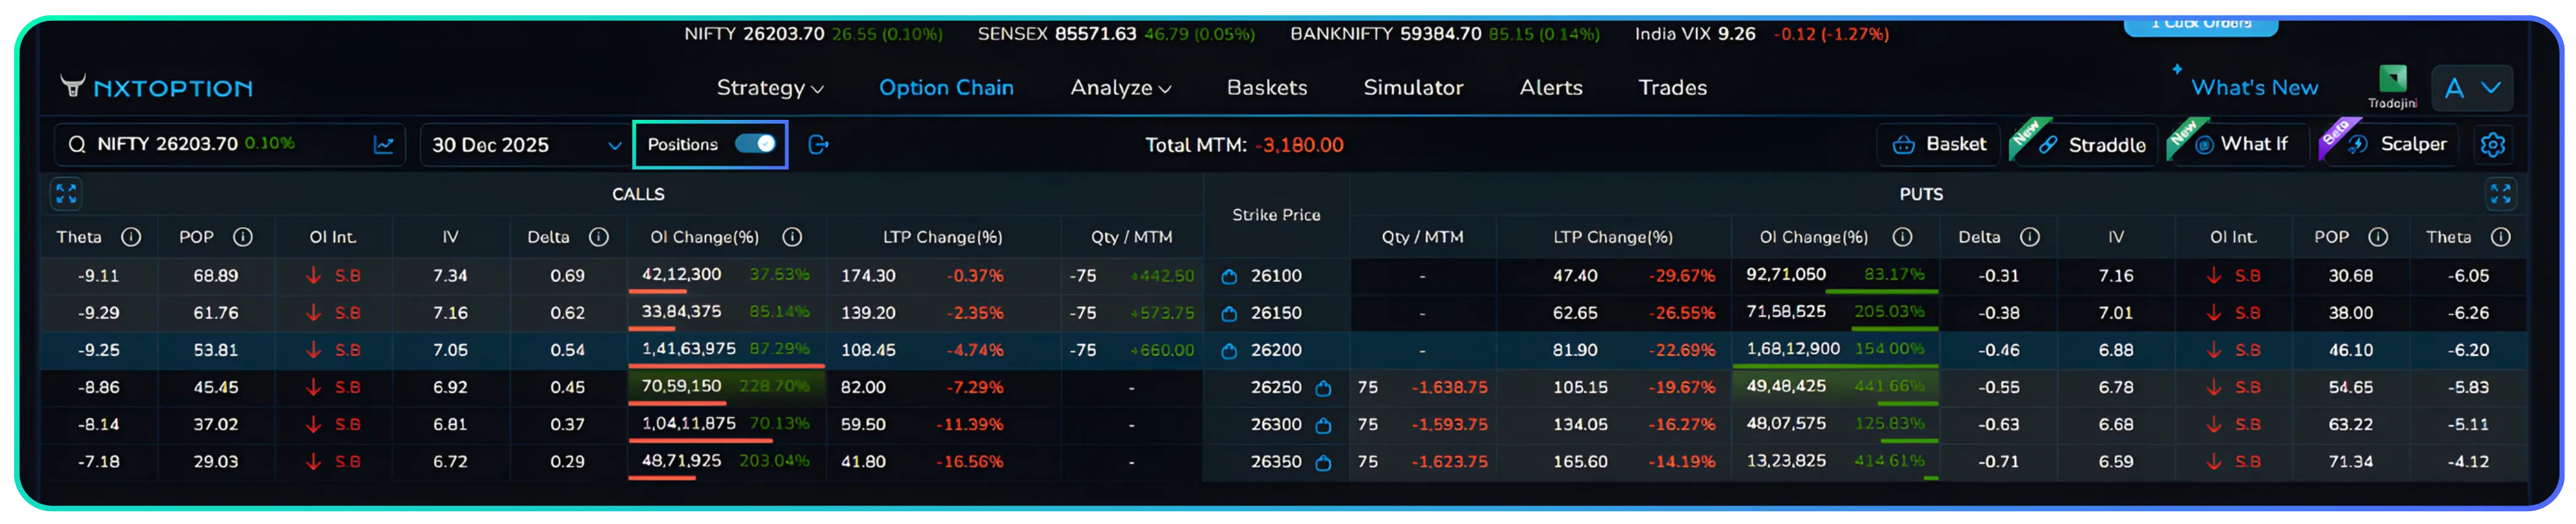Click puts MTM -1,638.75 in 26250 row
This screenshot has height=524, width=2576.
pos(1449,388)
